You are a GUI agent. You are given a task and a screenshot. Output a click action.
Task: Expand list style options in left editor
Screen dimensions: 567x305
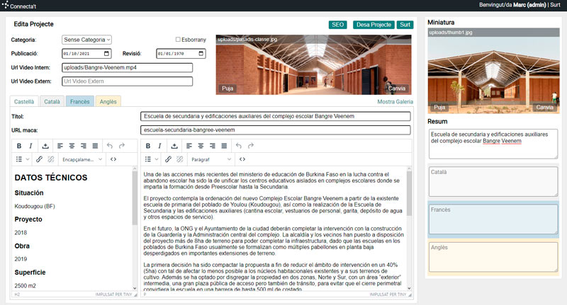click(28, 159)
